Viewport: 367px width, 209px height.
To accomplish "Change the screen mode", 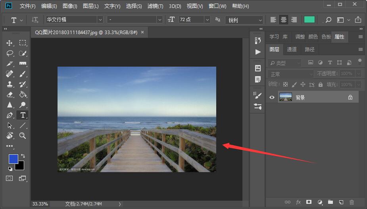I will (23, 178).
